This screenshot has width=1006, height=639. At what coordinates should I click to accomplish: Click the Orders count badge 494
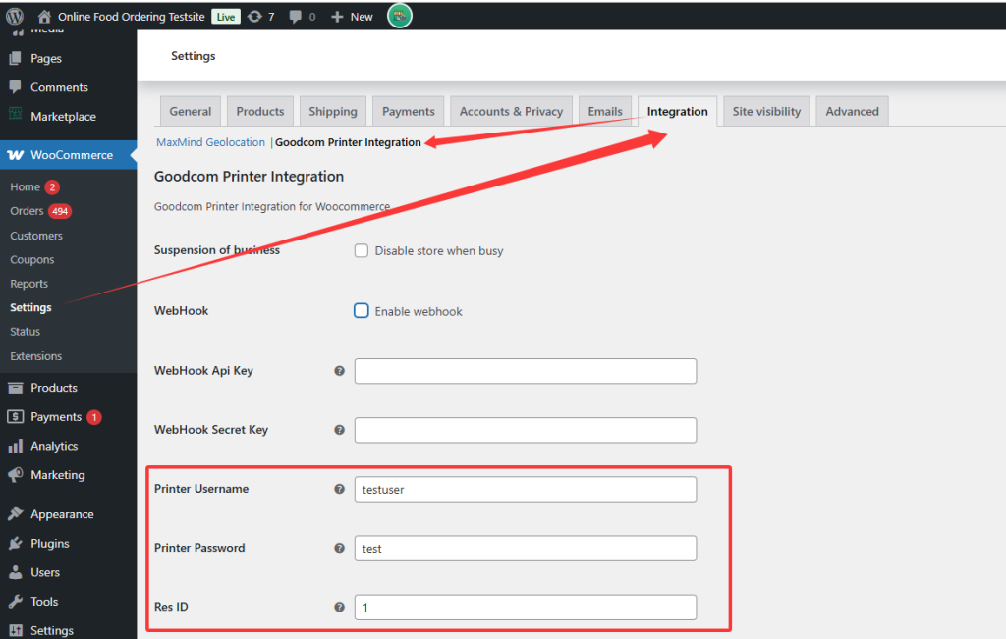(60, 211)
